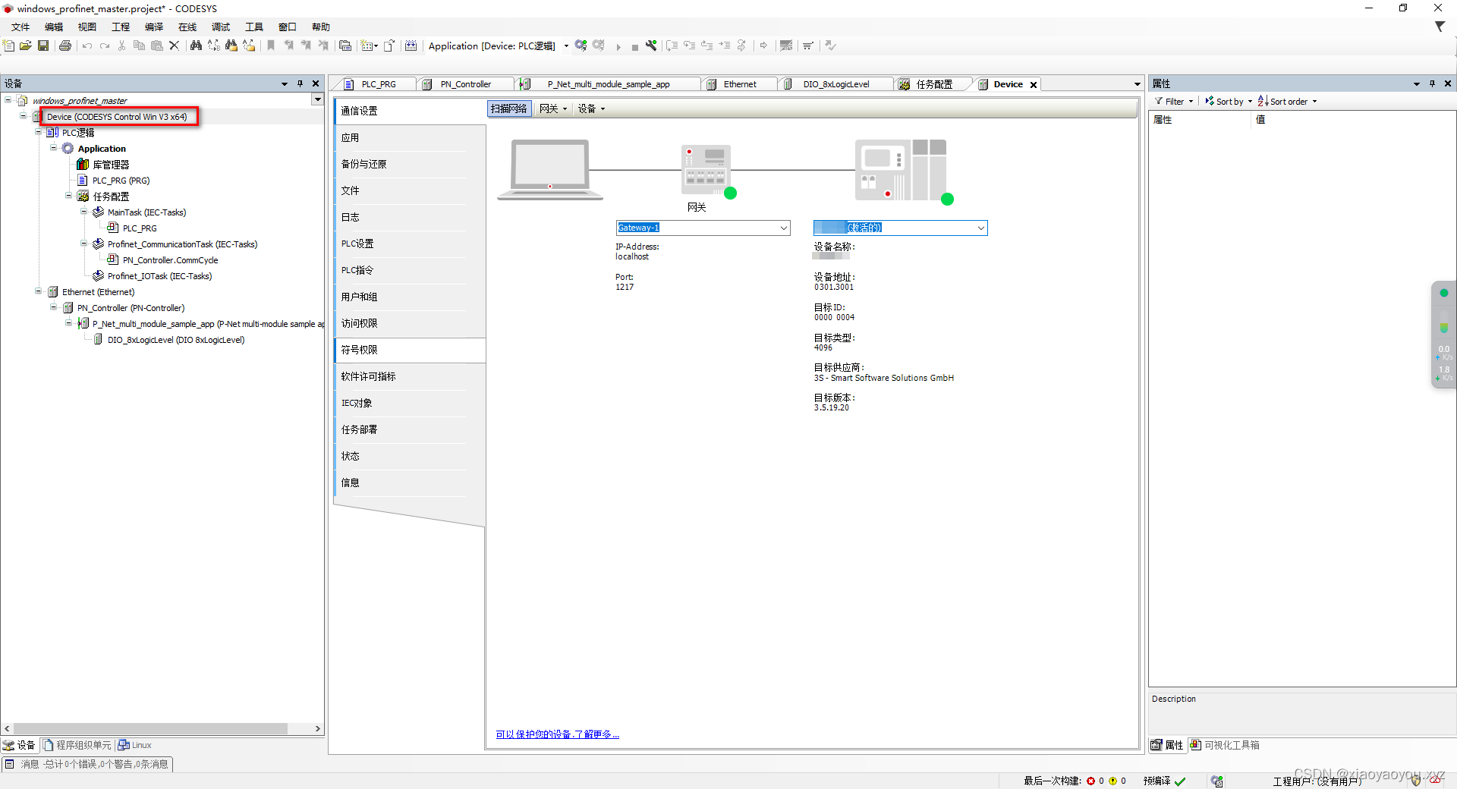This screenshot has height=789, width=1457.
Task: Open the 消息 messages panel at bottom
Action: point(87,764)
